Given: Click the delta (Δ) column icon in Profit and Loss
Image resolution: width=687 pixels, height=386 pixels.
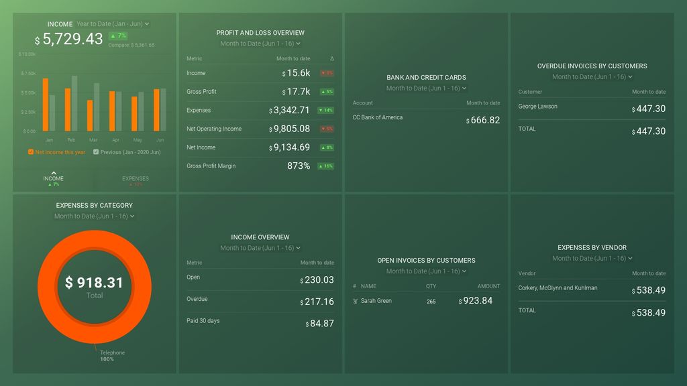Looking at the screenshot, I should [331, 58].
